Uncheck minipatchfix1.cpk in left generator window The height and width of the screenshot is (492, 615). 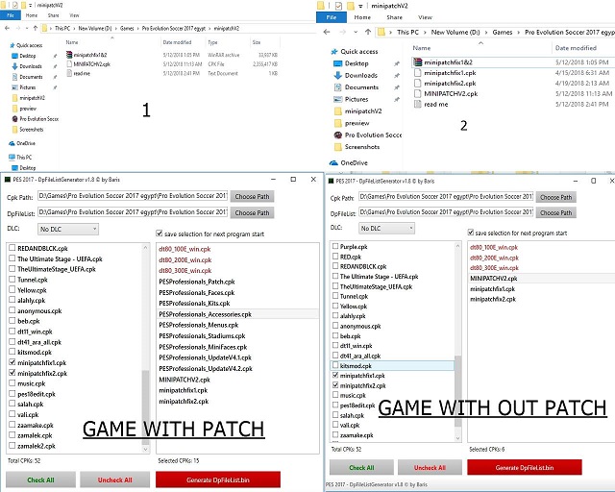pyautogui.click(x=12, y=362)
